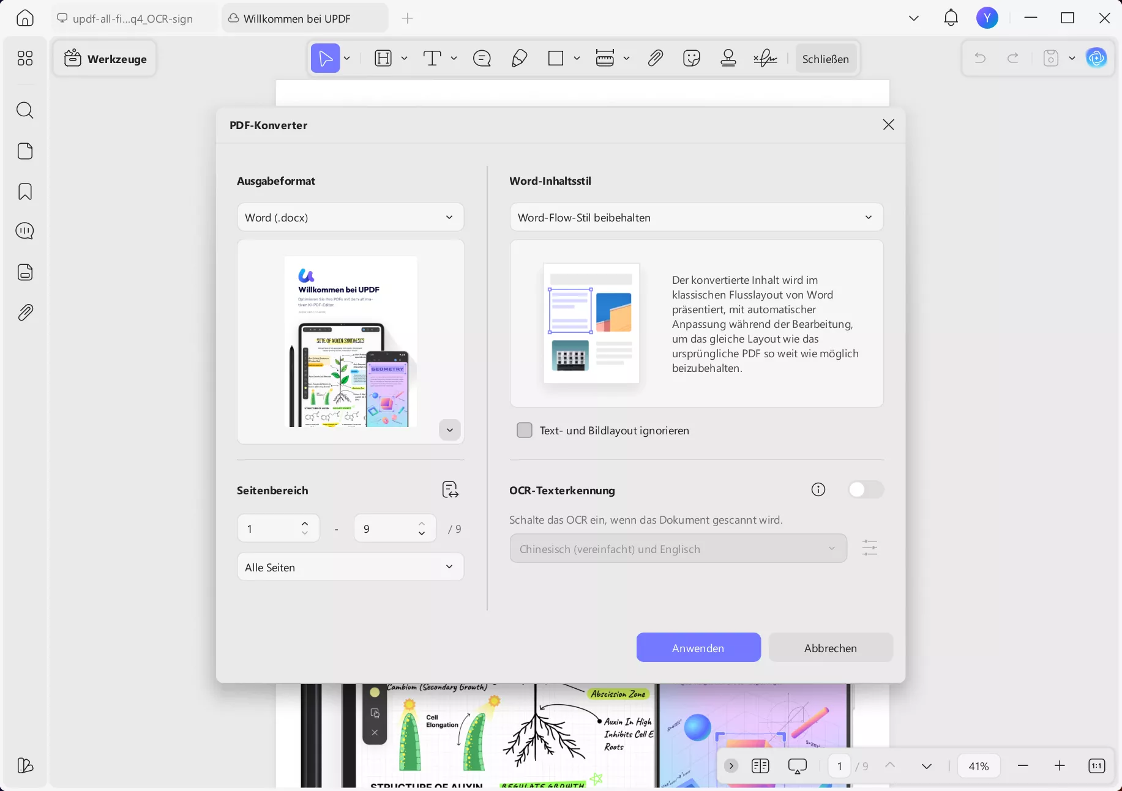Click the Abbrechen button

[x=831, y=648]
